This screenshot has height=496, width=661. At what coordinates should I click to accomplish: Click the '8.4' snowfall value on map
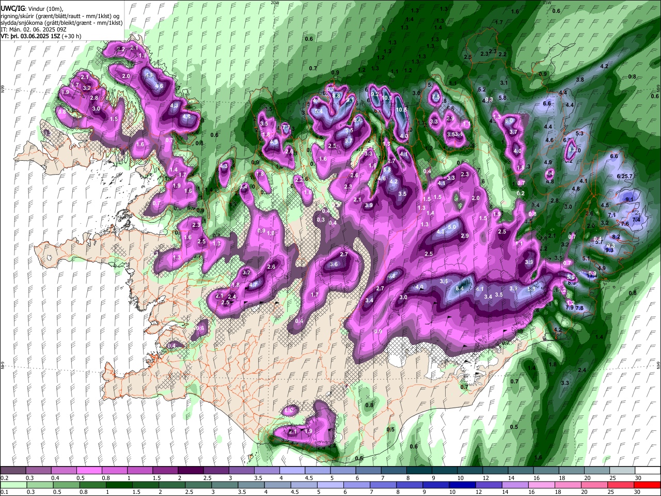tap(461, 288)
